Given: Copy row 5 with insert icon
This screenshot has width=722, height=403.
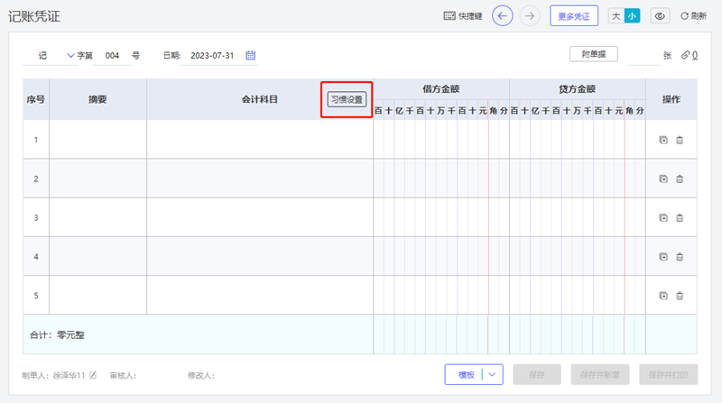Looking at the screenshot, I should click(663, 296).
